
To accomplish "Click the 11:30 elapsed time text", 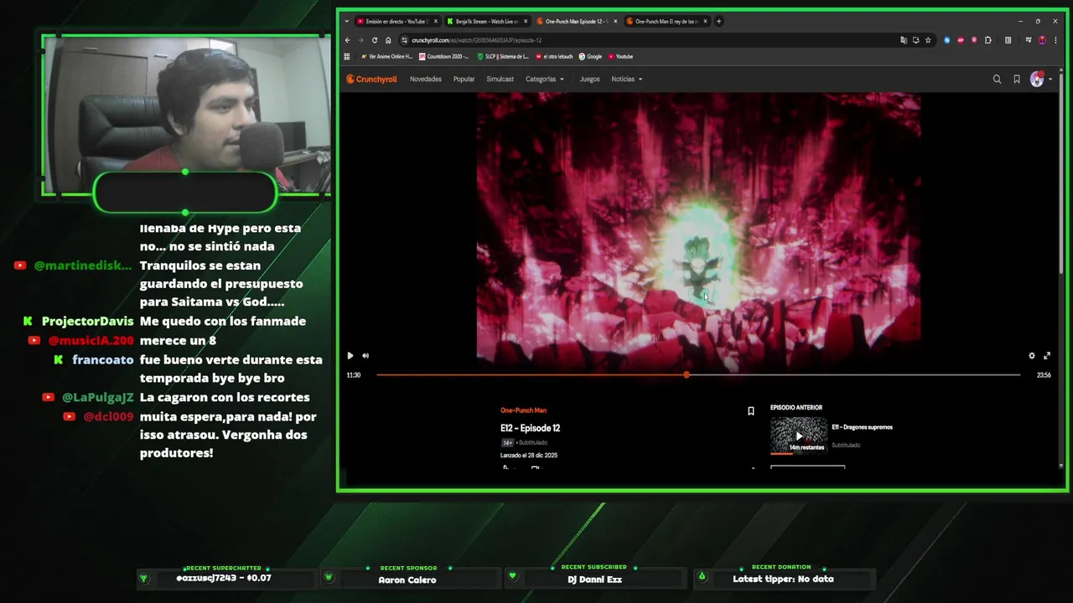I will pos(354,375).
